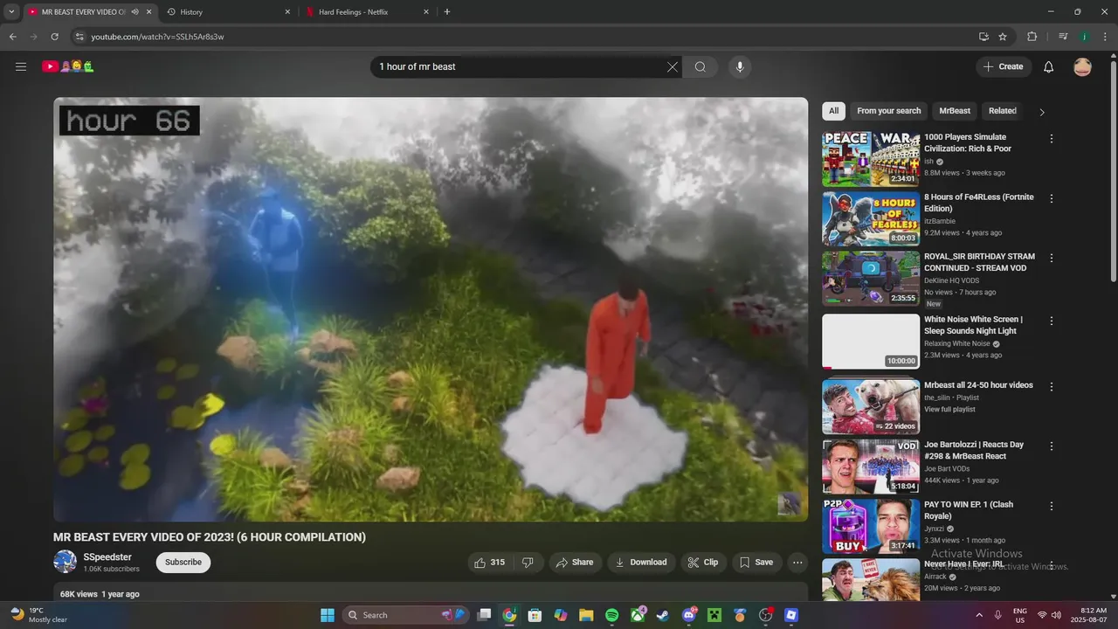1118x629 pixels.
Task: Reload the page in the browser
Action: click(54, 37)
